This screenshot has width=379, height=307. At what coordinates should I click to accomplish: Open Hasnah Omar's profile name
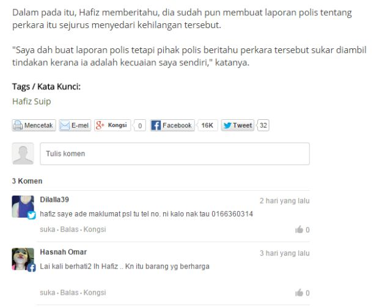point(64,252)
